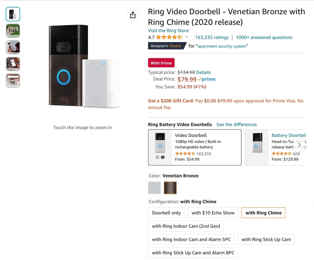The image size is (314, 260).
Task: Select the with $10 Echo Show option
Action: (x=213, y=213)
